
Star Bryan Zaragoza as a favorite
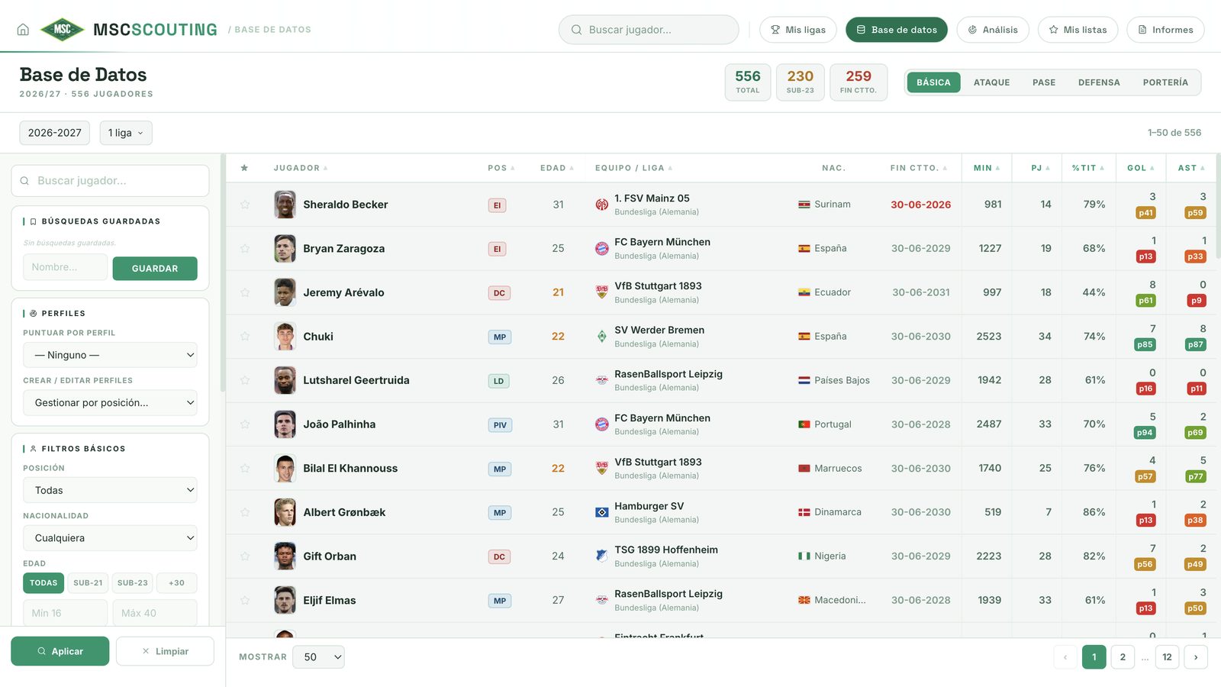[x=245, y=249]
